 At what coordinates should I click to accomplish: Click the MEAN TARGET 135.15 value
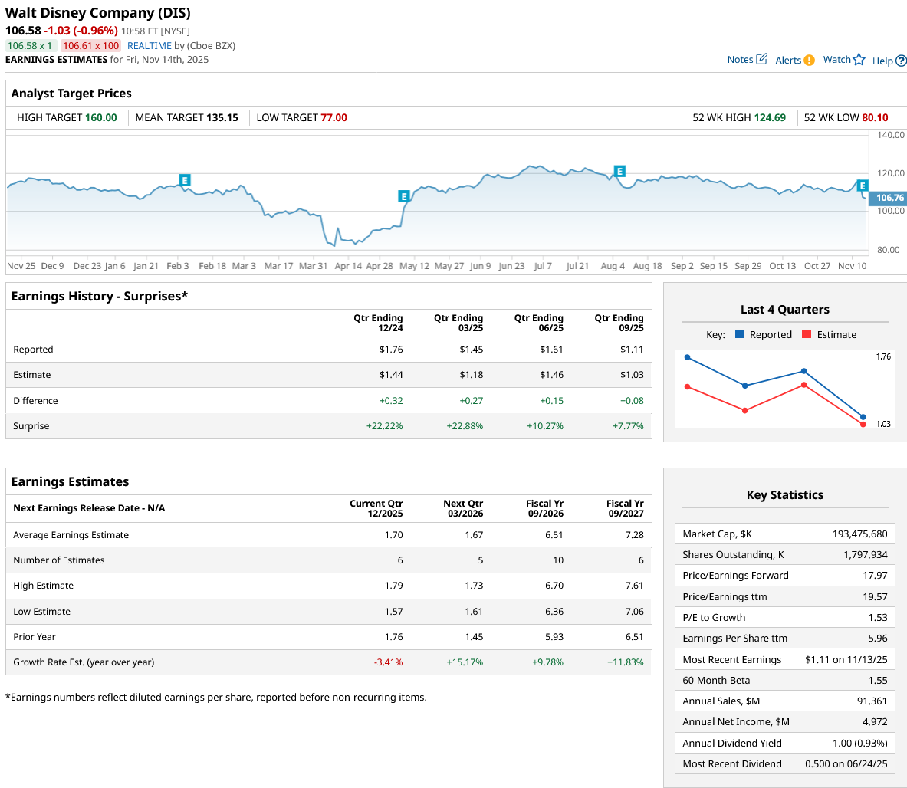pyautogui.click(x=222, y=117)
